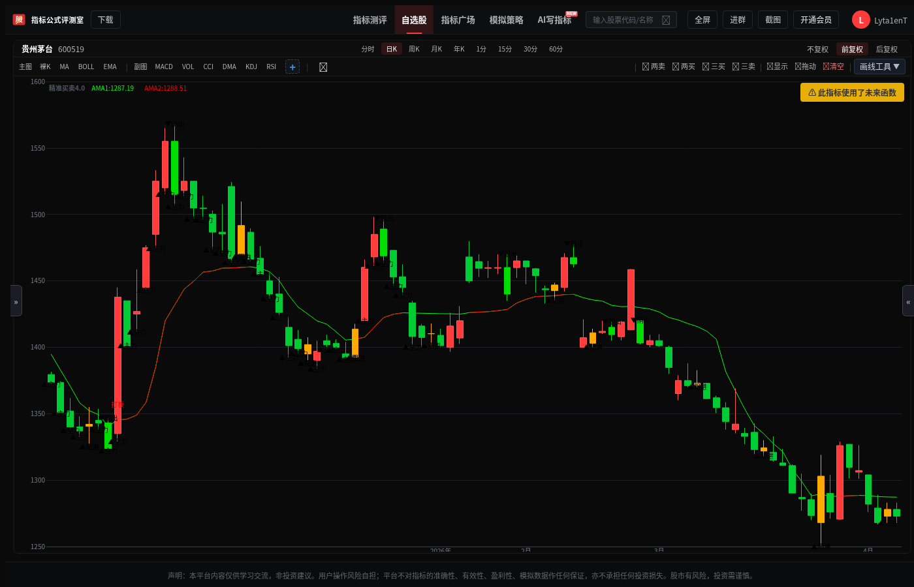Screen dimensions: 914x587
Task: Enable the BOLL main chart indicator
Action: [x=86, y=67]
